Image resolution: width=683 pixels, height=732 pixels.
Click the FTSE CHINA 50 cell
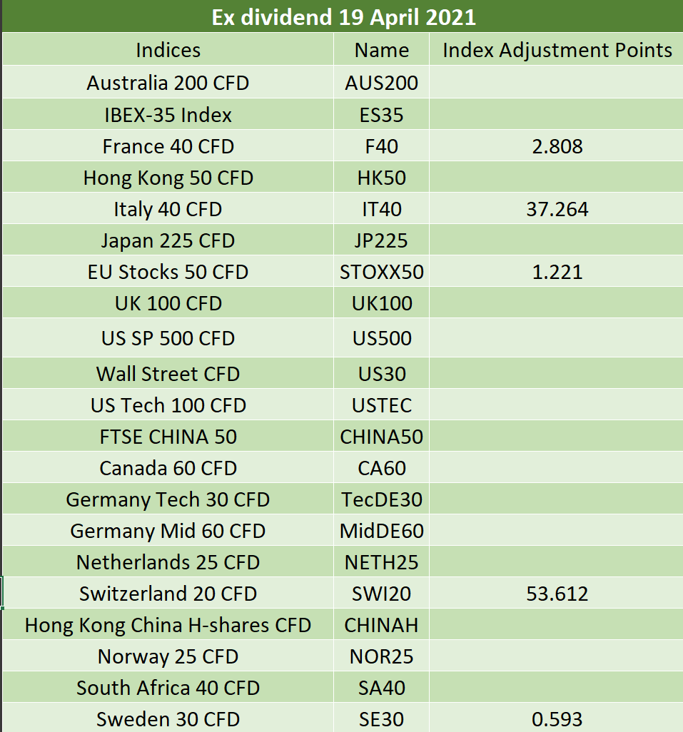[168, 436]
